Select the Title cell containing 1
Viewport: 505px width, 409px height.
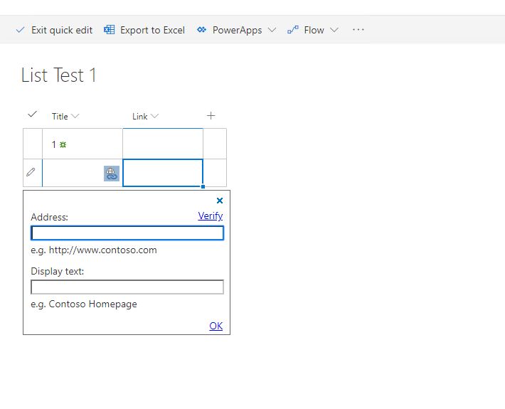(83, 144)
